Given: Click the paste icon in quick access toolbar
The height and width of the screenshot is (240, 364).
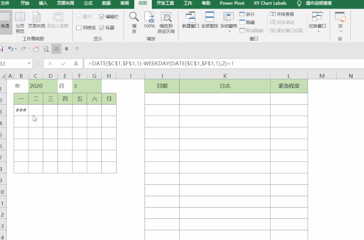Looking at the screenshot, I should pos(36,49).
